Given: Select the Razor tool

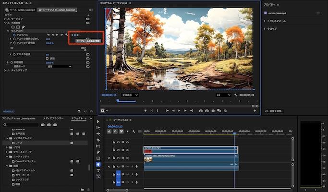Looking at the screenshot, I should click(98, 140).
